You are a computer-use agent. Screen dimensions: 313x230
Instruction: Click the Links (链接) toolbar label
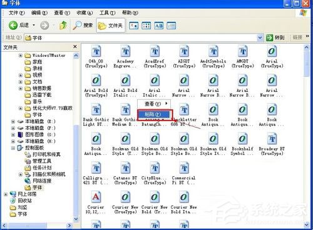(297, 37)
